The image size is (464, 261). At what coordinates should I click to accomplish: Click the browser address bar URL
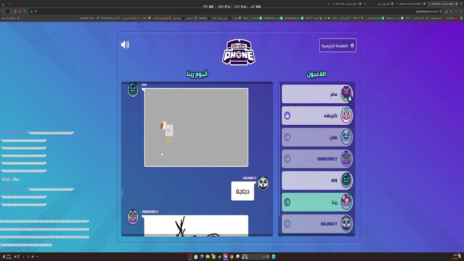click(427, 11)
